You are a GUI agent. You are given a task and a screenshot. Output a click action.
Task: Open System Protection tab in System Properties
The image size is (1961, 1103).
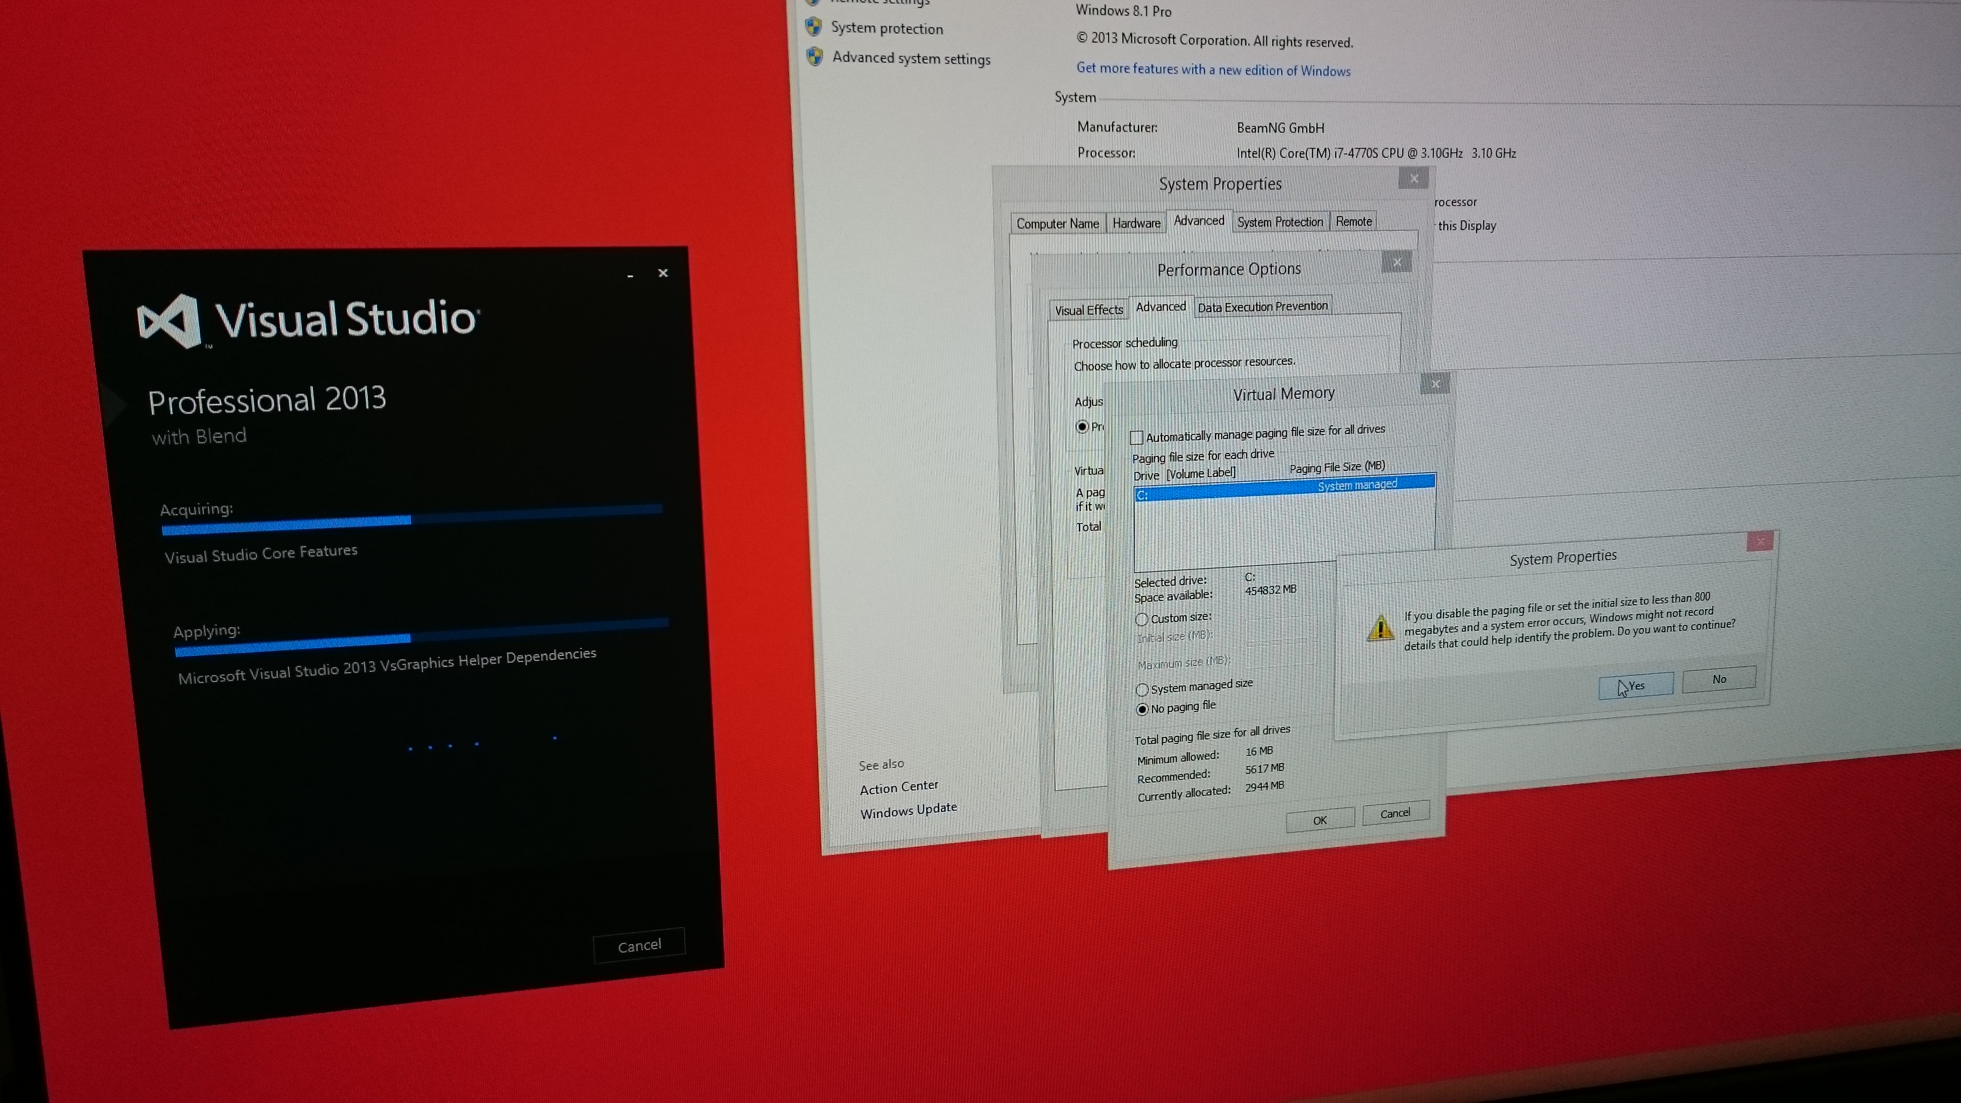[x=1280, y=222]
